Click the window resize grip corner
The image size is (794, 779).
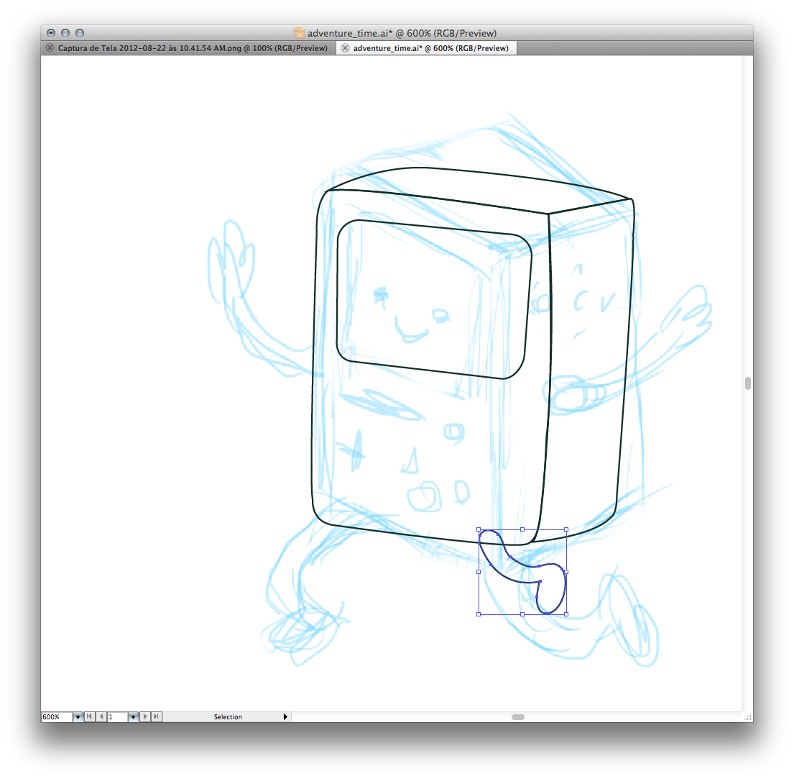[x=748, y=716]
